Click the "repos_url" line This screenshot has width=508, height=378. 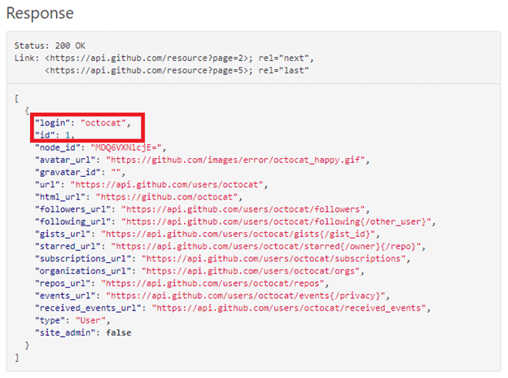tap(182, 283)
